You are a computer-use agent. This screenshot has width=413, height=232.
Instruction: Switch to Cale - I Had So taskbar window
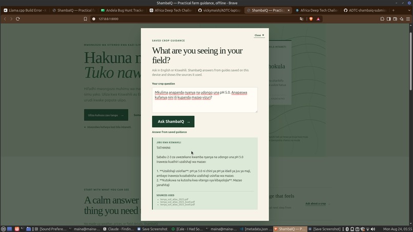(187, 229)
